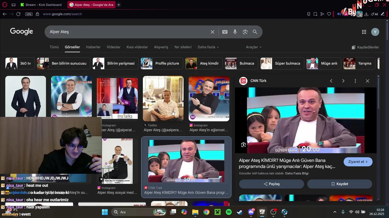The image size is (389, 218).
Task: Open the Daha Fazla Bilgi copyright link
Action: [x=297, y=173]
